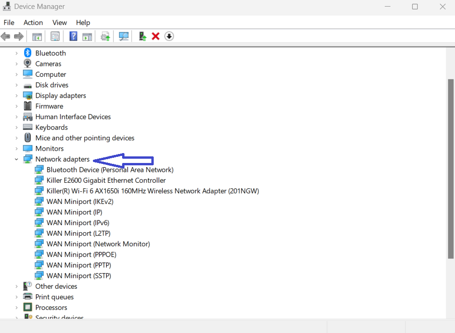
Task: Open the File menu
Action: [9, 23]
